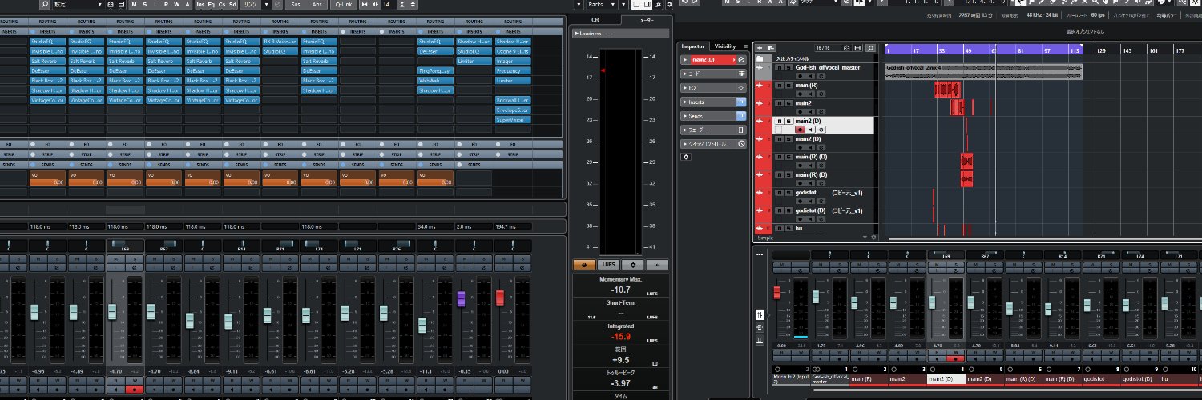Screen dimensions: 1202x400
Task: Switch to the CR tab
Action: [595, 19]
